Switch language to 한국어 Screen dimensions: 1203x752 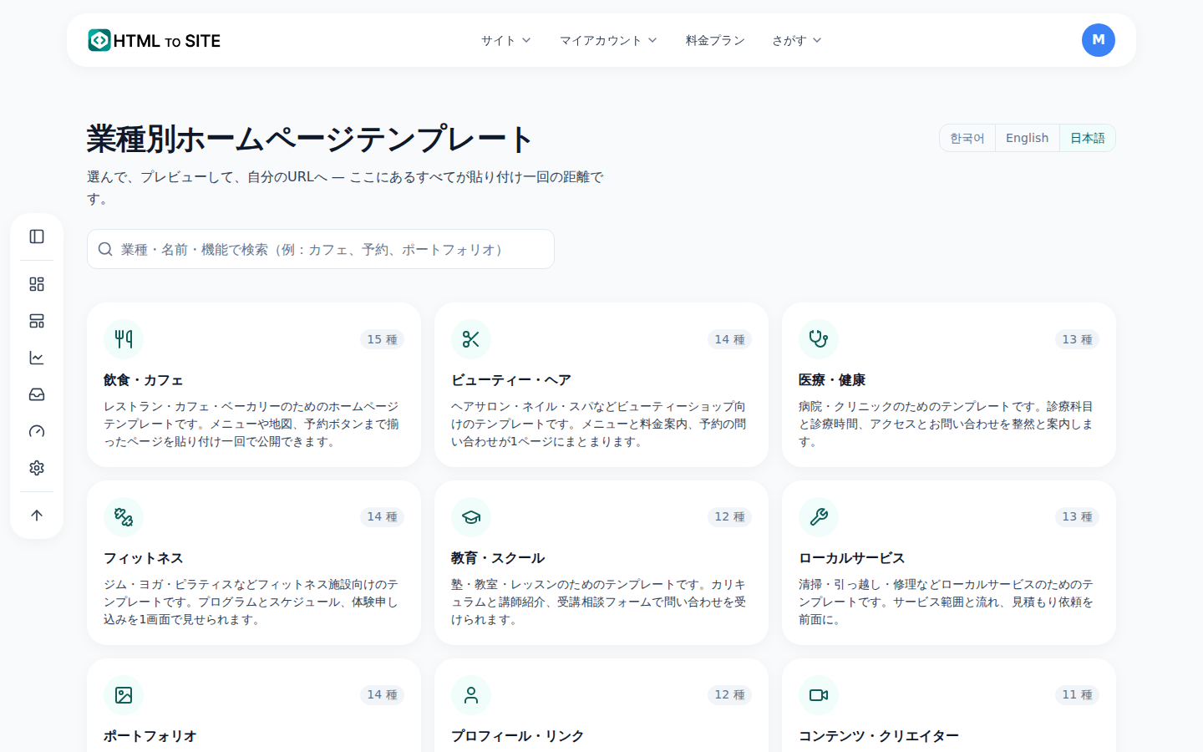967,138
